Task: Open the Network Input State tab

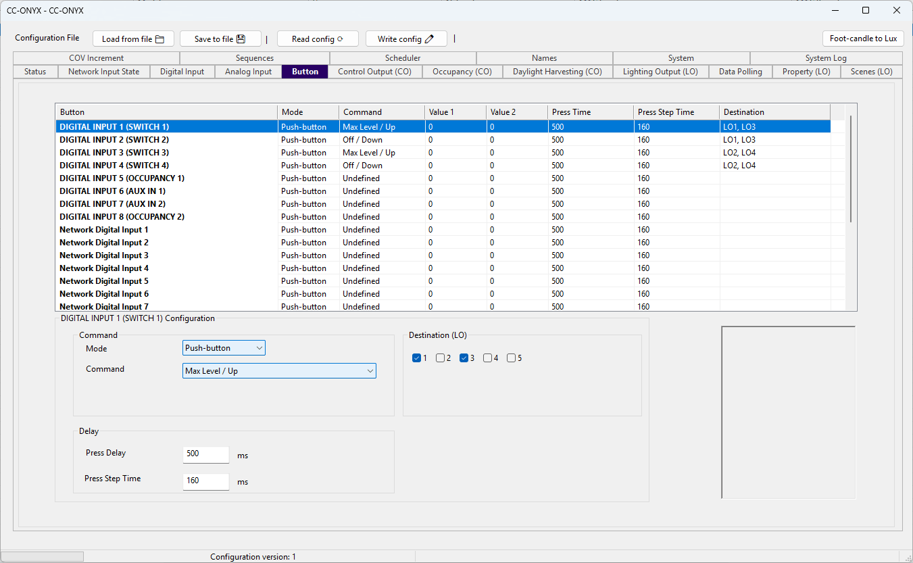Action: pyautogui.click(x=103, y=72)
